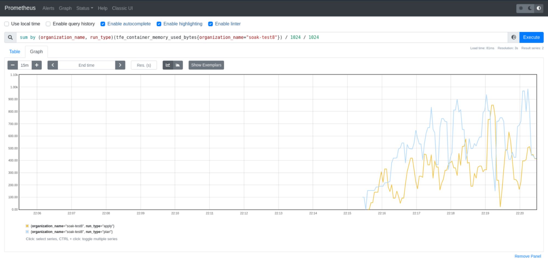
Task: Enable the Use local time checkbox
Action: point(7,24)
